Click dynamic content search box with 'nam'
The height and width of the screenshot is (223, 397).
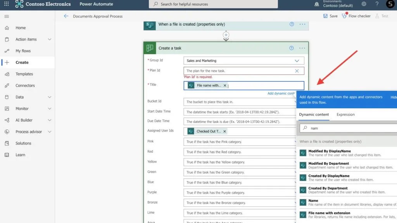[x=349, y=128]
